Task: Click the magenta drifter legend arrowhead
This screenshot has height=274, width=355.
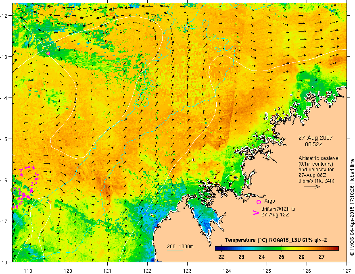Action: click(256, 212)
